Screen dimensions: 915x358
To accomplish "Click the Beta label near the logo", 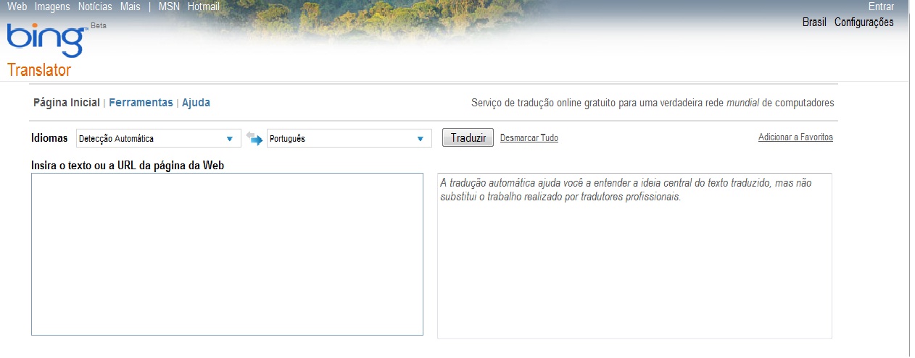I will [99, 25].
